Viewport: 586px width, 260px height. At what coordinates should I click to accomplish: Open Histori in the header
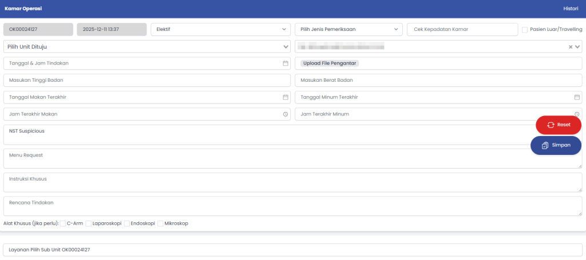click(571, 9)
